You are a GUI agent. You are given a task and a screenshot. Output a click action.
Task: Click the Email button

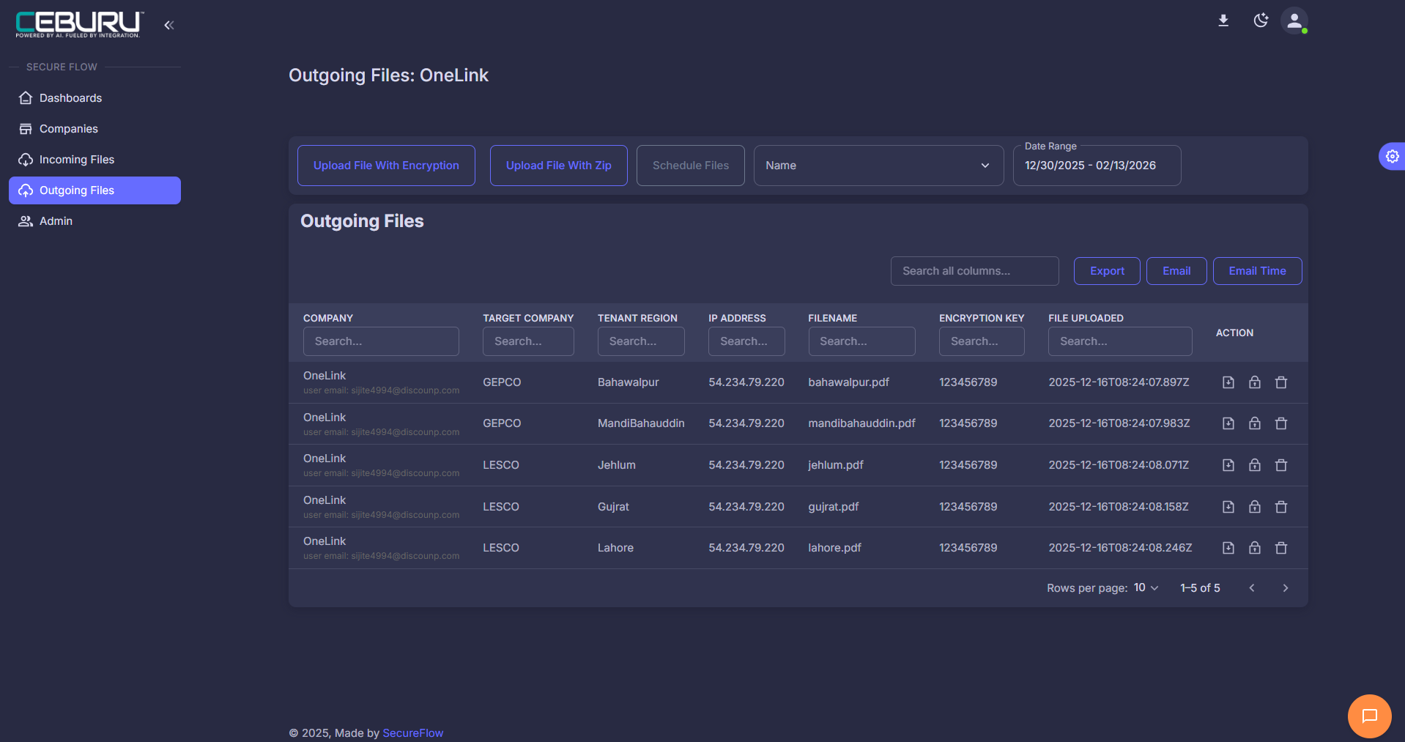(x=1176, y=271)
